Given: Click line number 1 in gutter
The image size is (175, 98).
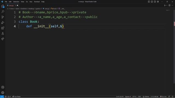Looking at the screenshot, I should tap(15, 12).
